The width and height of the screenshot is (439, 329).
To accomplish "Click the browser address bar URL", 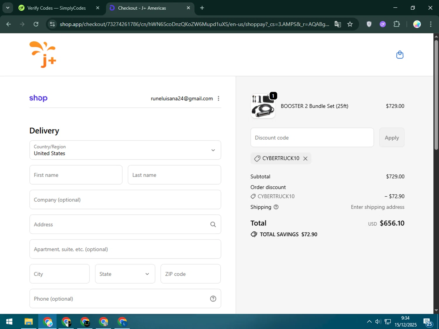I will (194, 24).
